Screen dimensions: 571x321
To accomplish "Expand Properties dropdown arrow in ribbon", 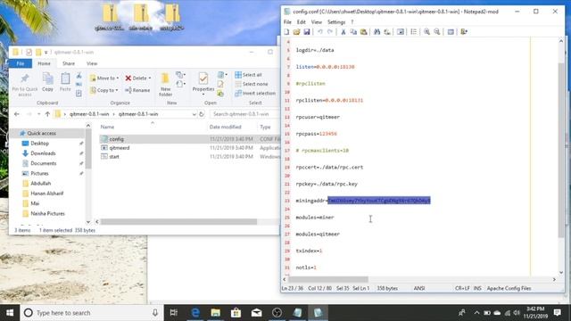I will [203, 95].
